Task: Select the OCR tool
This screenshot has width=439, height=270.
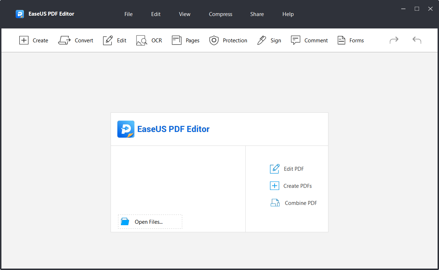Action: [149, 40]
